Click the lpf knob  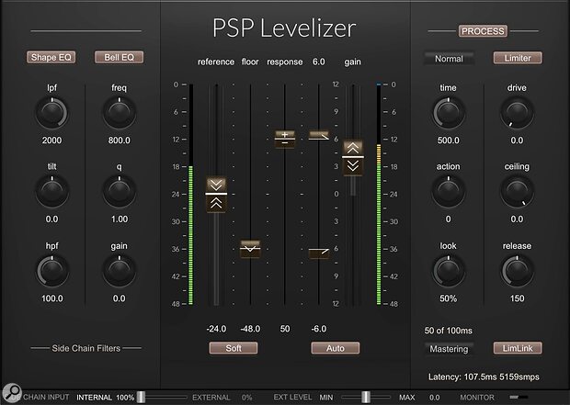pyautogui.click(x=51, y=113)
